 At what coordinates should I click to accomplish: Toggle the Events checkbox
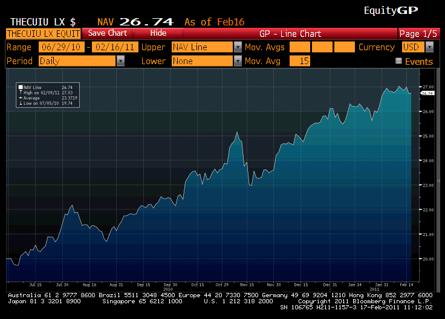click(x=398, y=61)
